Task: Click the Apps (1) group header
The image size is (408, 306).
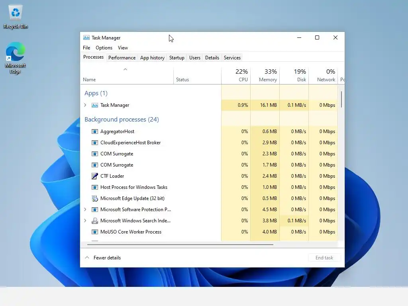Action: pyautogui.click(x=96, y=93)
